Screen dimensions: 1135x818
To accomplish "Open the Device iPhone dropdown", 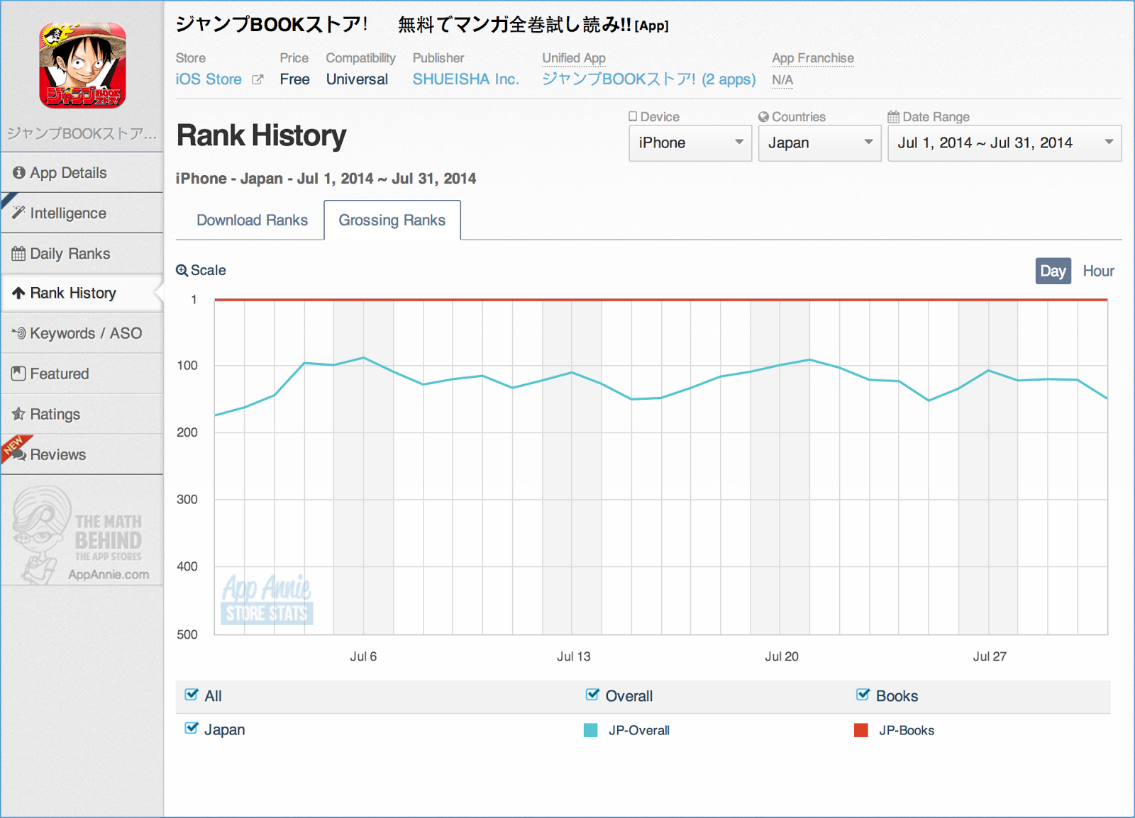I will point(690,143).
